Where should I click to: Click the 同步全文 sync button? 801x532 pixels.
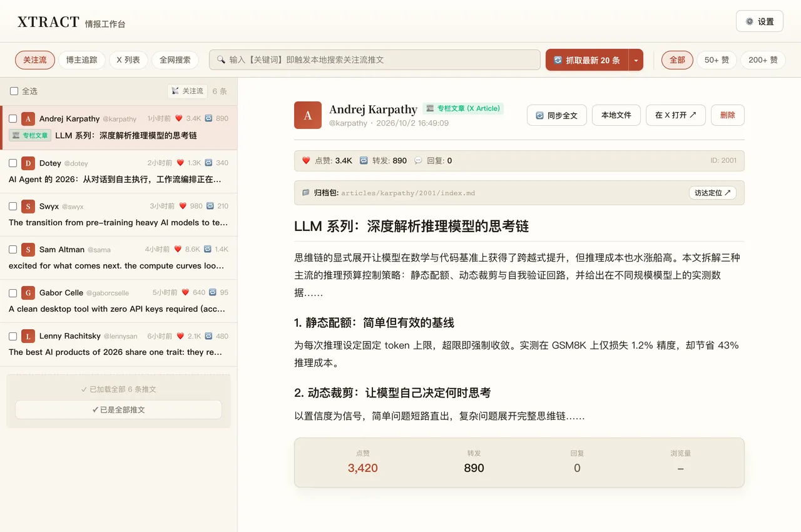(557, 115)
